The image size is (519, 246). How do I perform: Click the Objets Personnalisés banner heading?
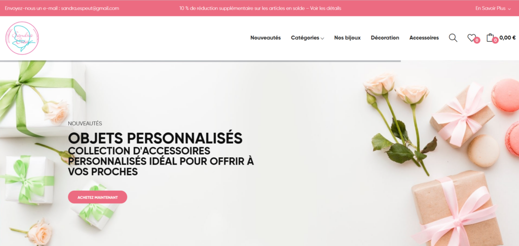155,138
